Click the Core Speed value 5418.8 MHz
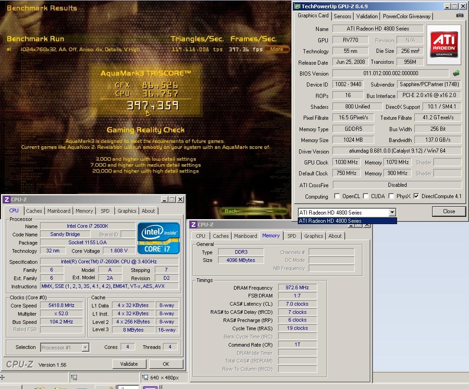Viewport: 469px width, 389px height. (61, 305)
